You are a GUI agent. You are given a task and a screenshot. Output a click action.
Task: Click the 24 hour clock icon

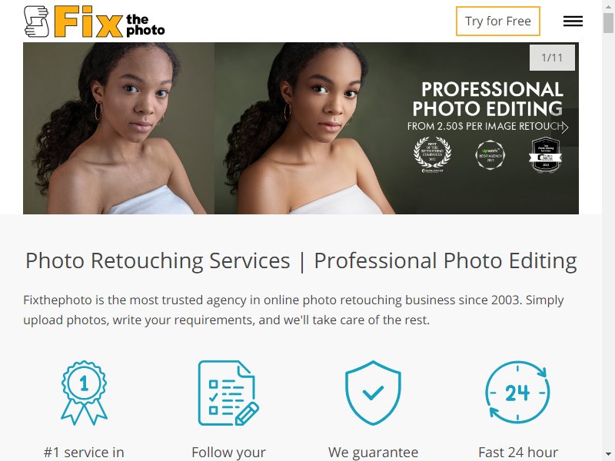coord(517,393)
